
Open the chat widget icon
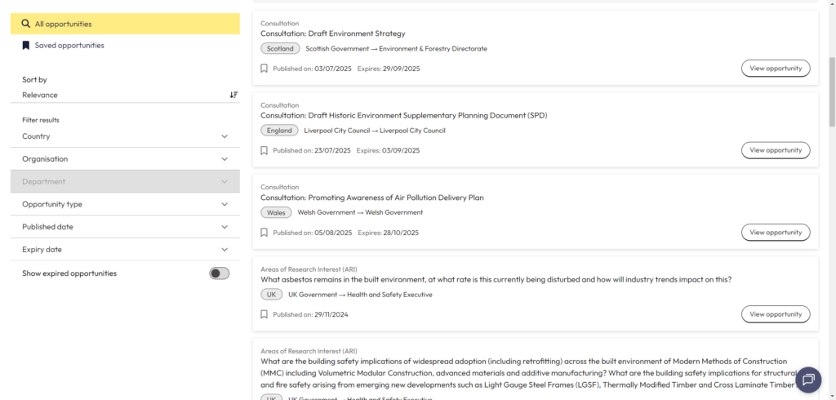(808, 380)
